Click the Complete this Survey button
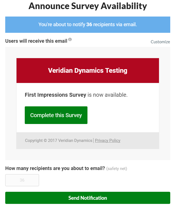 [x=56, y=115]
